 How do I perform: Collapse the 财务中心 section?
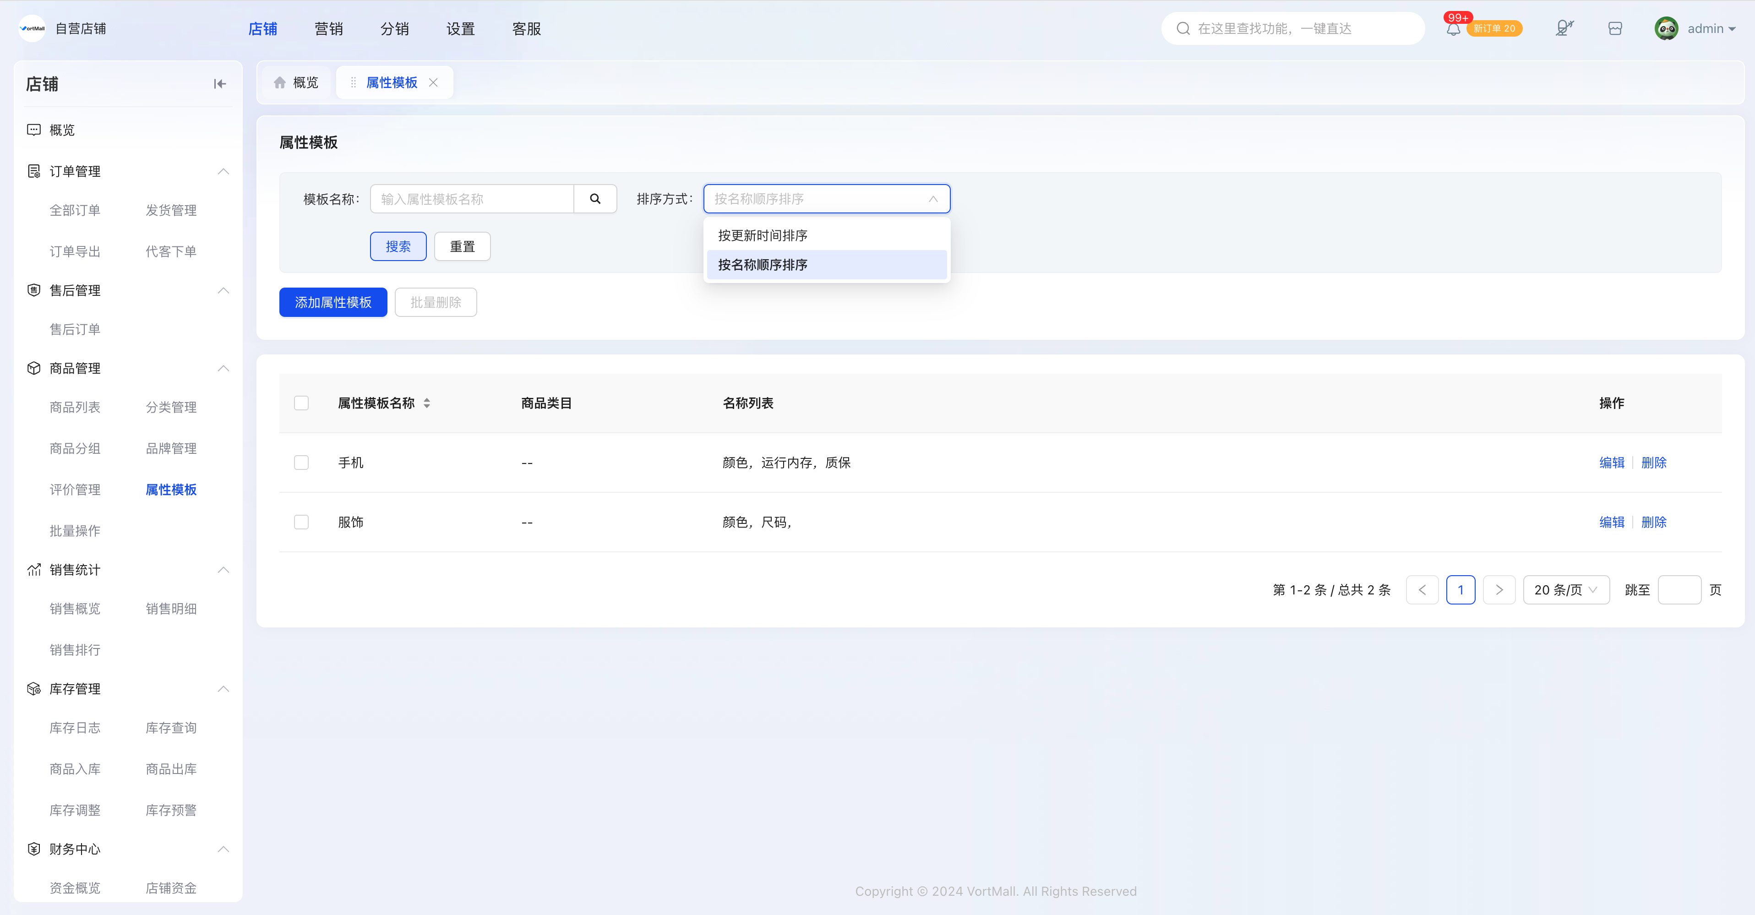click(x=223, y=849)
